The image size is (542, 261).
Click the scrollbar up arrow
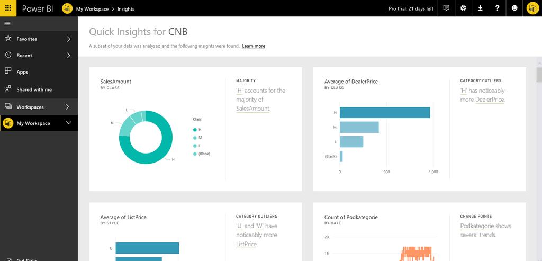539,64
